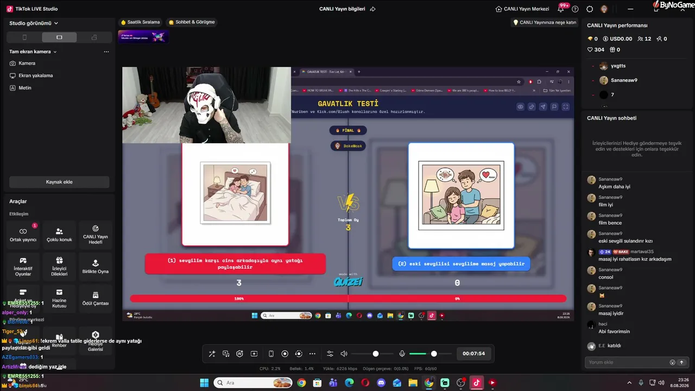Click the CANLI Yayınınıza neşe katın tip
Viewport: 695px width, 391px height.
pos(545,22)
